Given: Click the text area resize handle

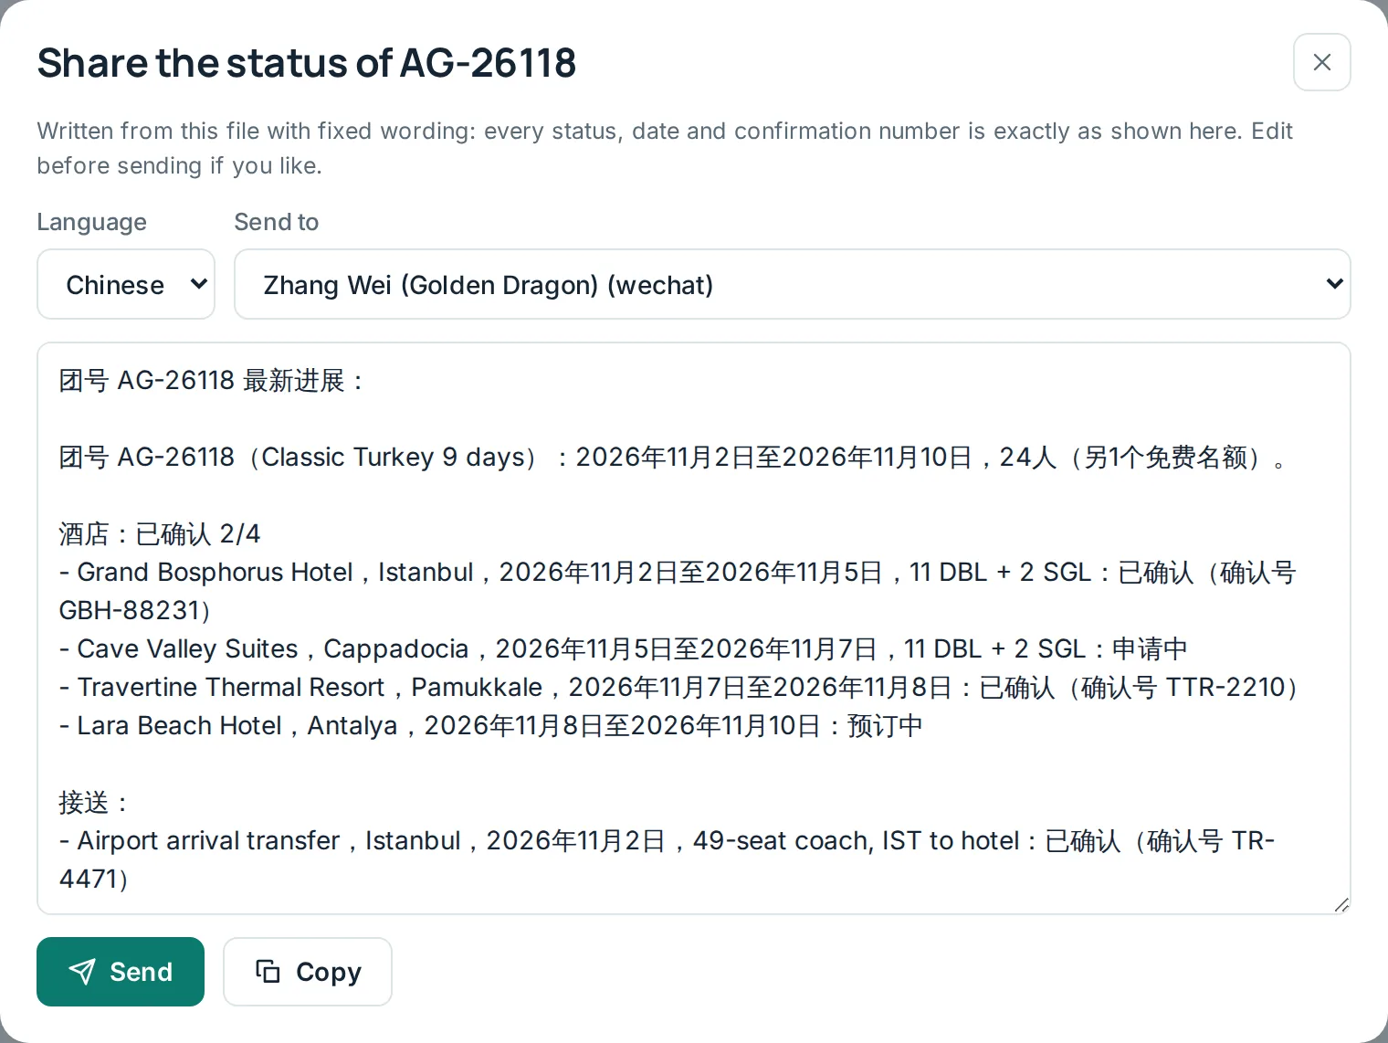Looking at the screenshot, I should pyautogui.click(x=1341, y=904).
